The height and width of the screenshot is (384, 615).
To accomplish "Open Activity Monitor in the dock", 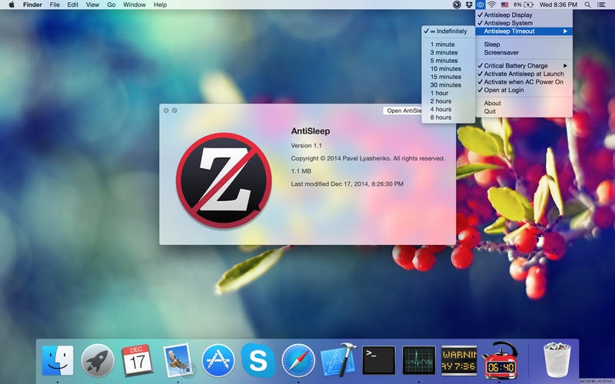I will 418,360.
